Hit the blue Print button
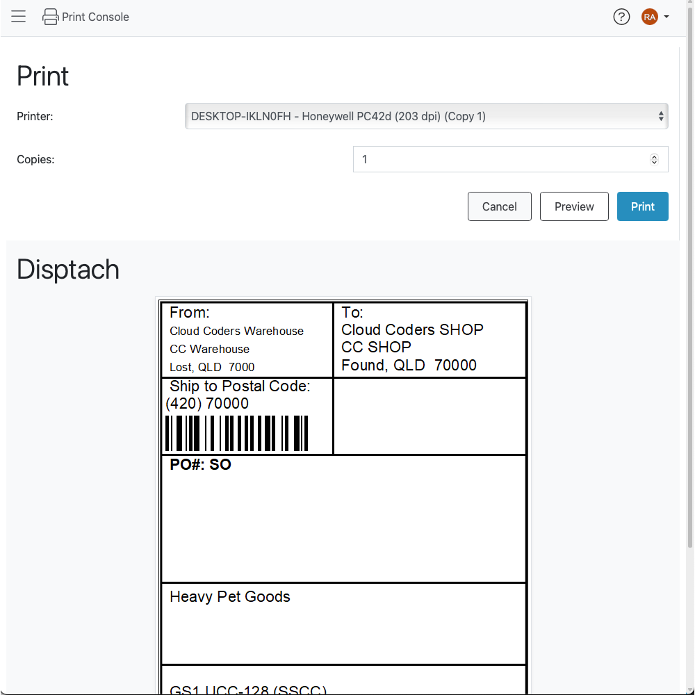Image resolution: width=695 pixels, height=695 pixels. (642, 206)
